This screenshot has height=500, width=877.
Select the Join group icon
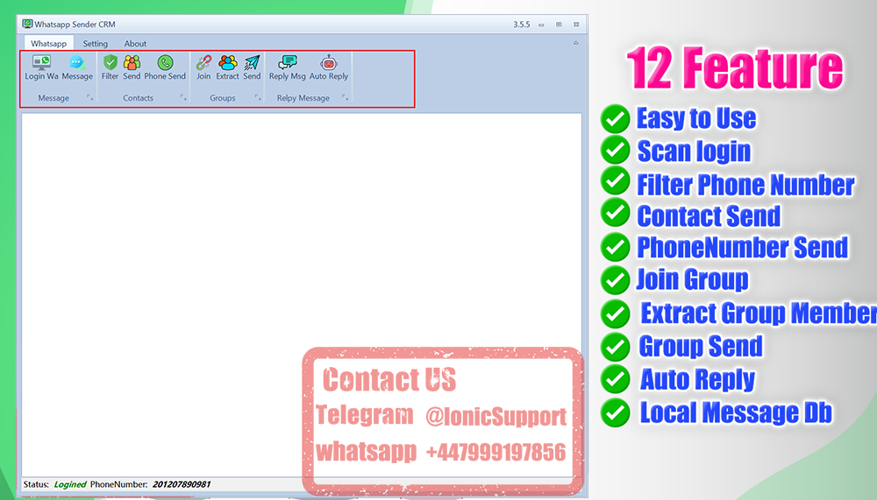click(203, 67)
